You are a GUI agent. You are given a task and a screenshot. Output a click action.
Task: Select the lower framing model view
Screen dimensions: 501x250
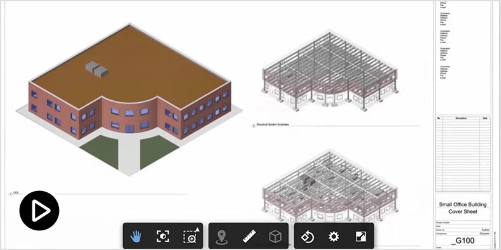coord(330,185)
